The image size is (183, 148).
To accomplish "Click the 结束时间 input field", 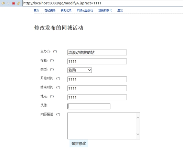I will [x=97, y=88].
